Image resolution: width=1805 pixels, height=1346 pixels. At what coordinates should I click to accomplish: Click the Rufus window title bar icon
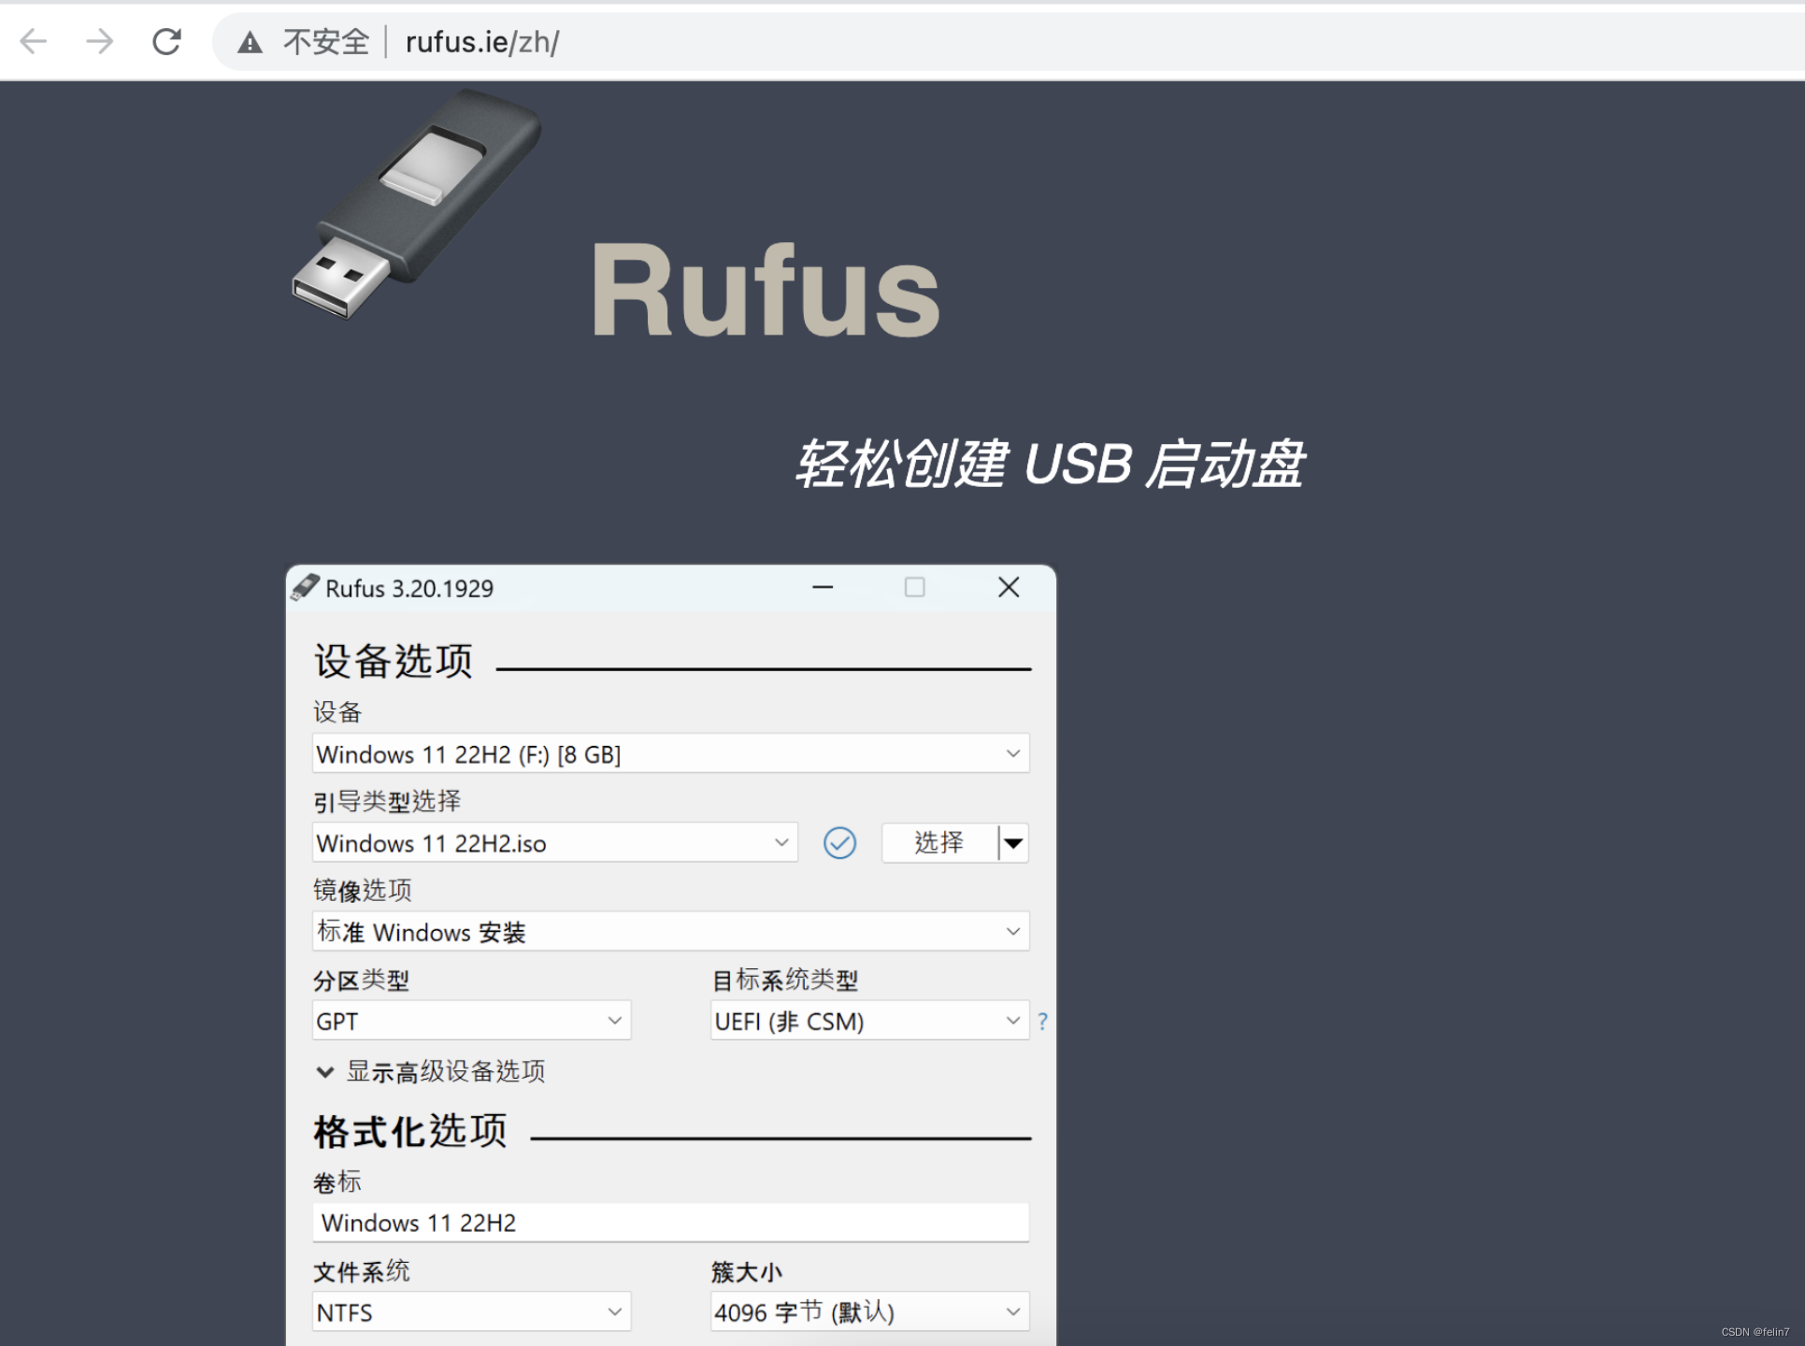305,587
